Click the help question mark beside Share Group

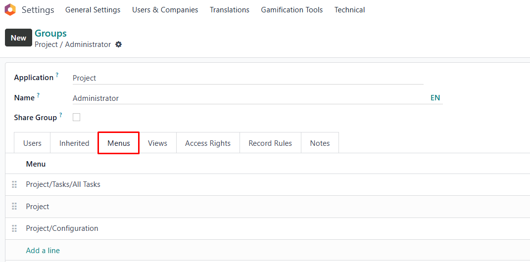click(x=61, y=115)
